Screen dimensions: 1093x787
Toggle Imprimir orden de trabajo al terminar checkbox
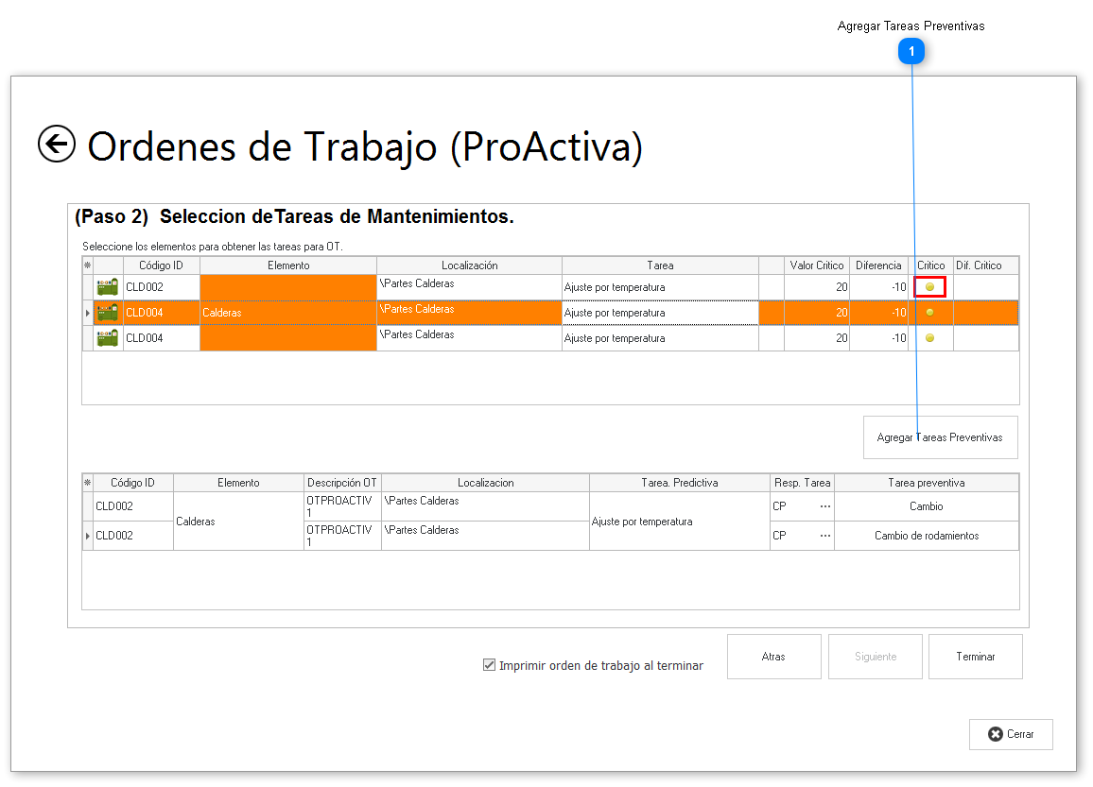click(489, 665)
